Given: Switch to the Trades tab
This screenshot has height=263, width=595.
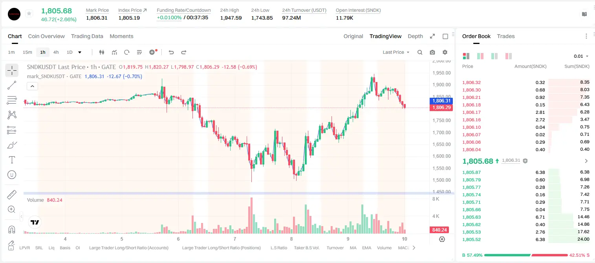Looking at the screenshot, I should 506,36.
